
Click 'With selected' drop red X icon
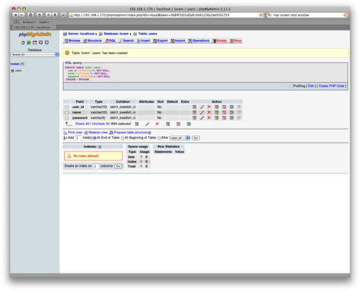157,124
